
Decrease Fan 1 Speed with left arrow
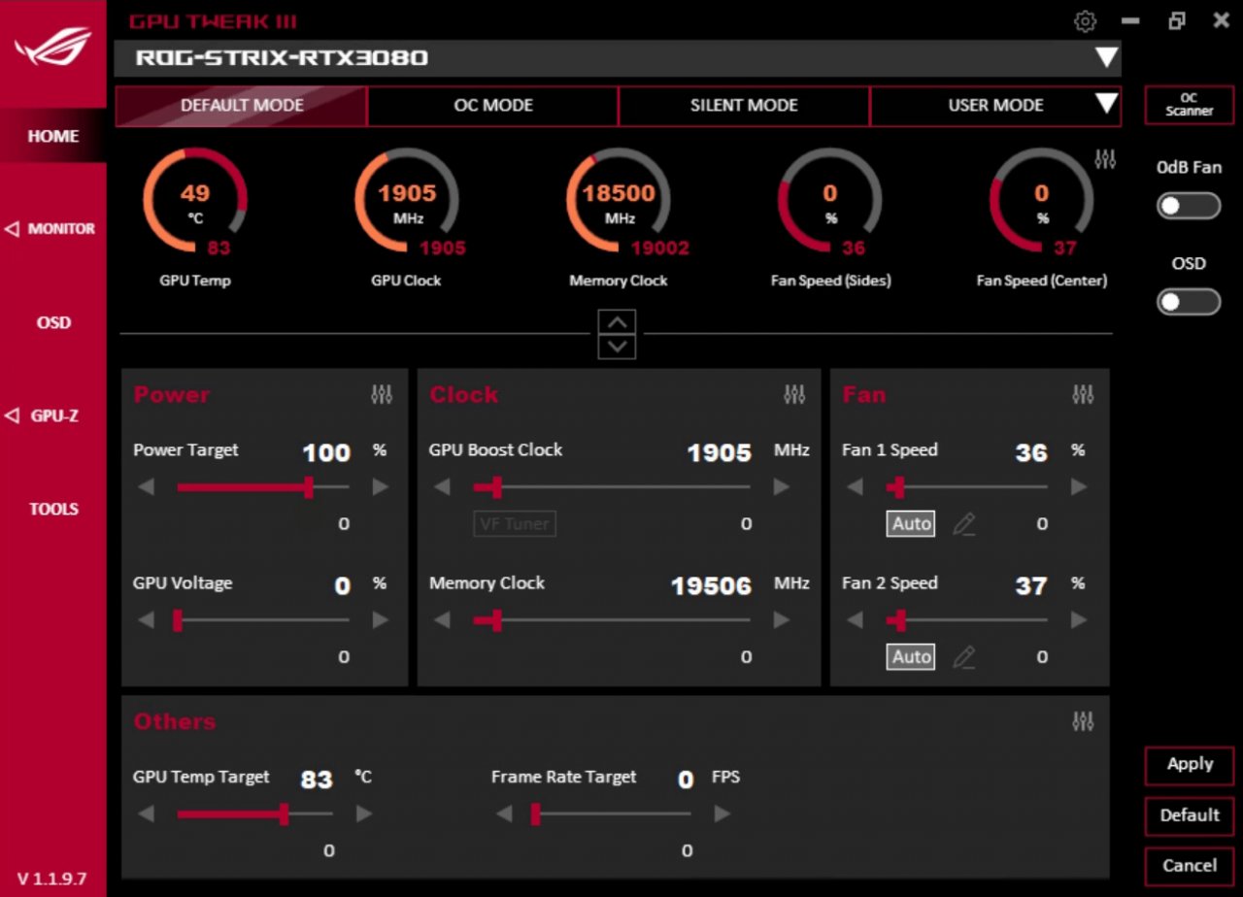click(856, 487)
